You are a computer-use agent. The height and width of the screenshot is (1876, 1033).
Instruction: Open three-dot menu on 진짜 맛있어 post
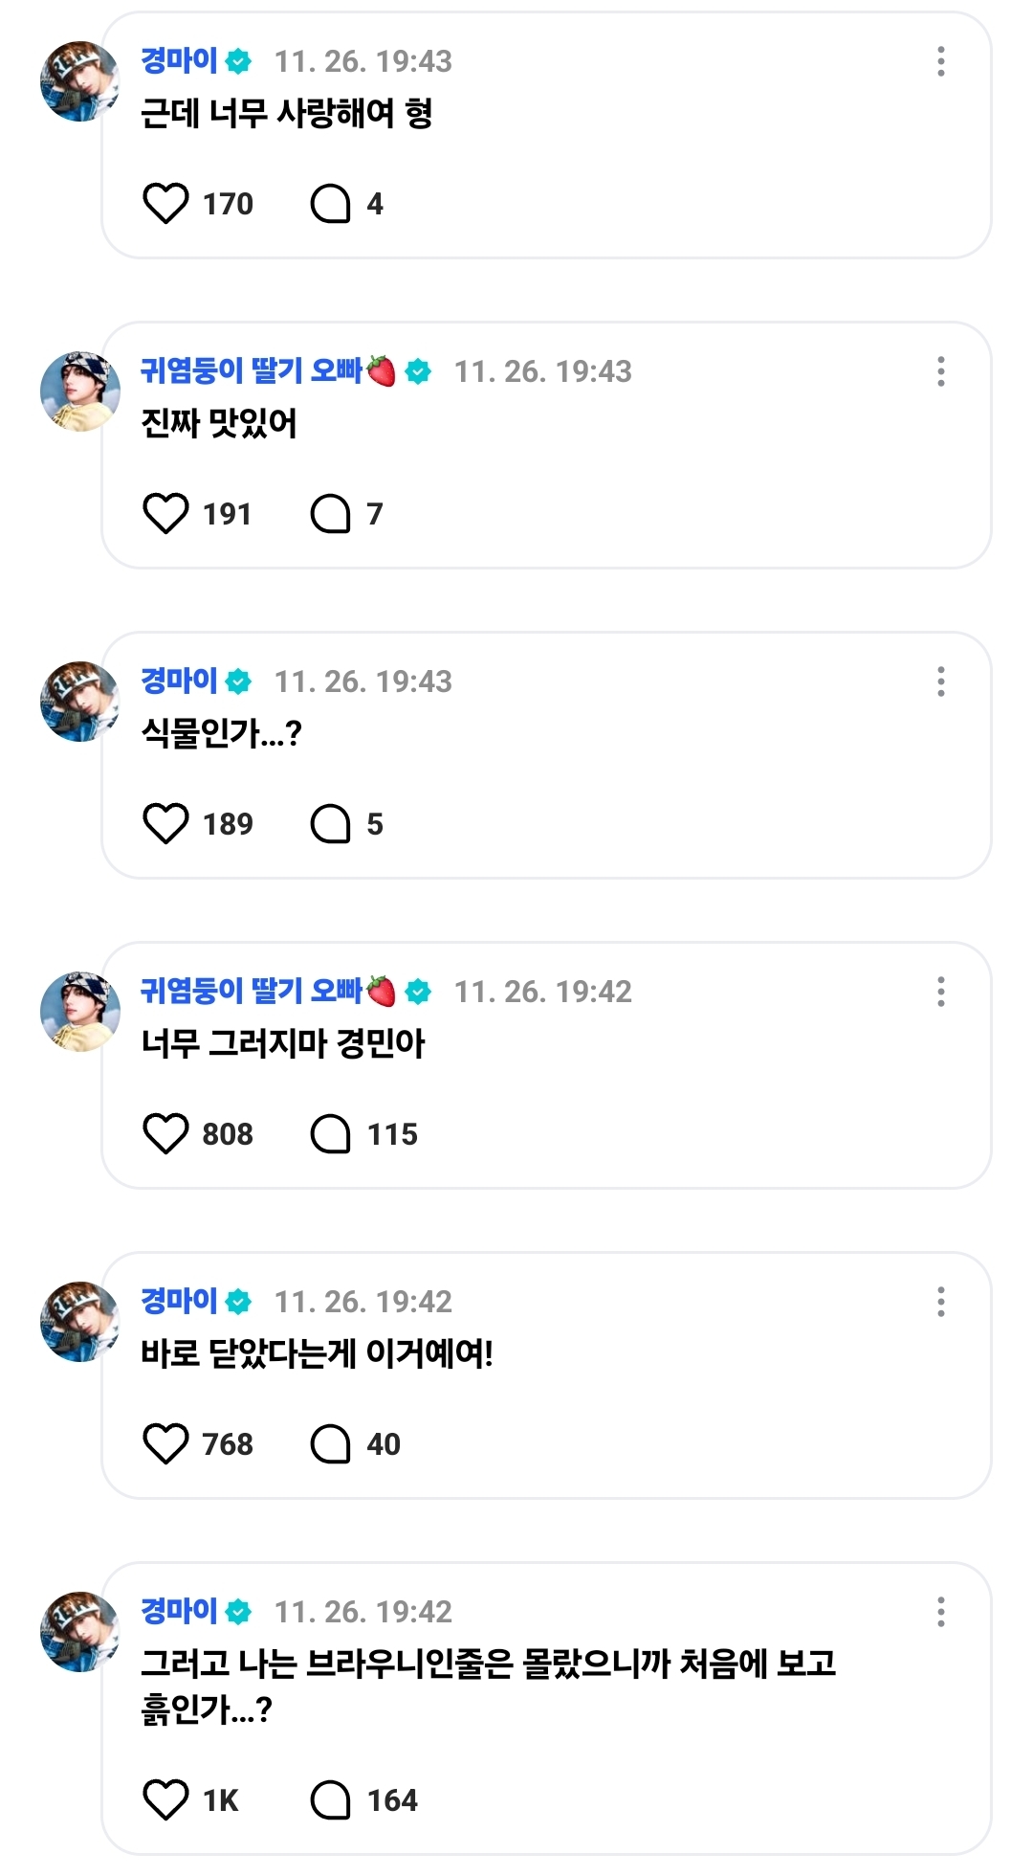(x=941, y=371)
